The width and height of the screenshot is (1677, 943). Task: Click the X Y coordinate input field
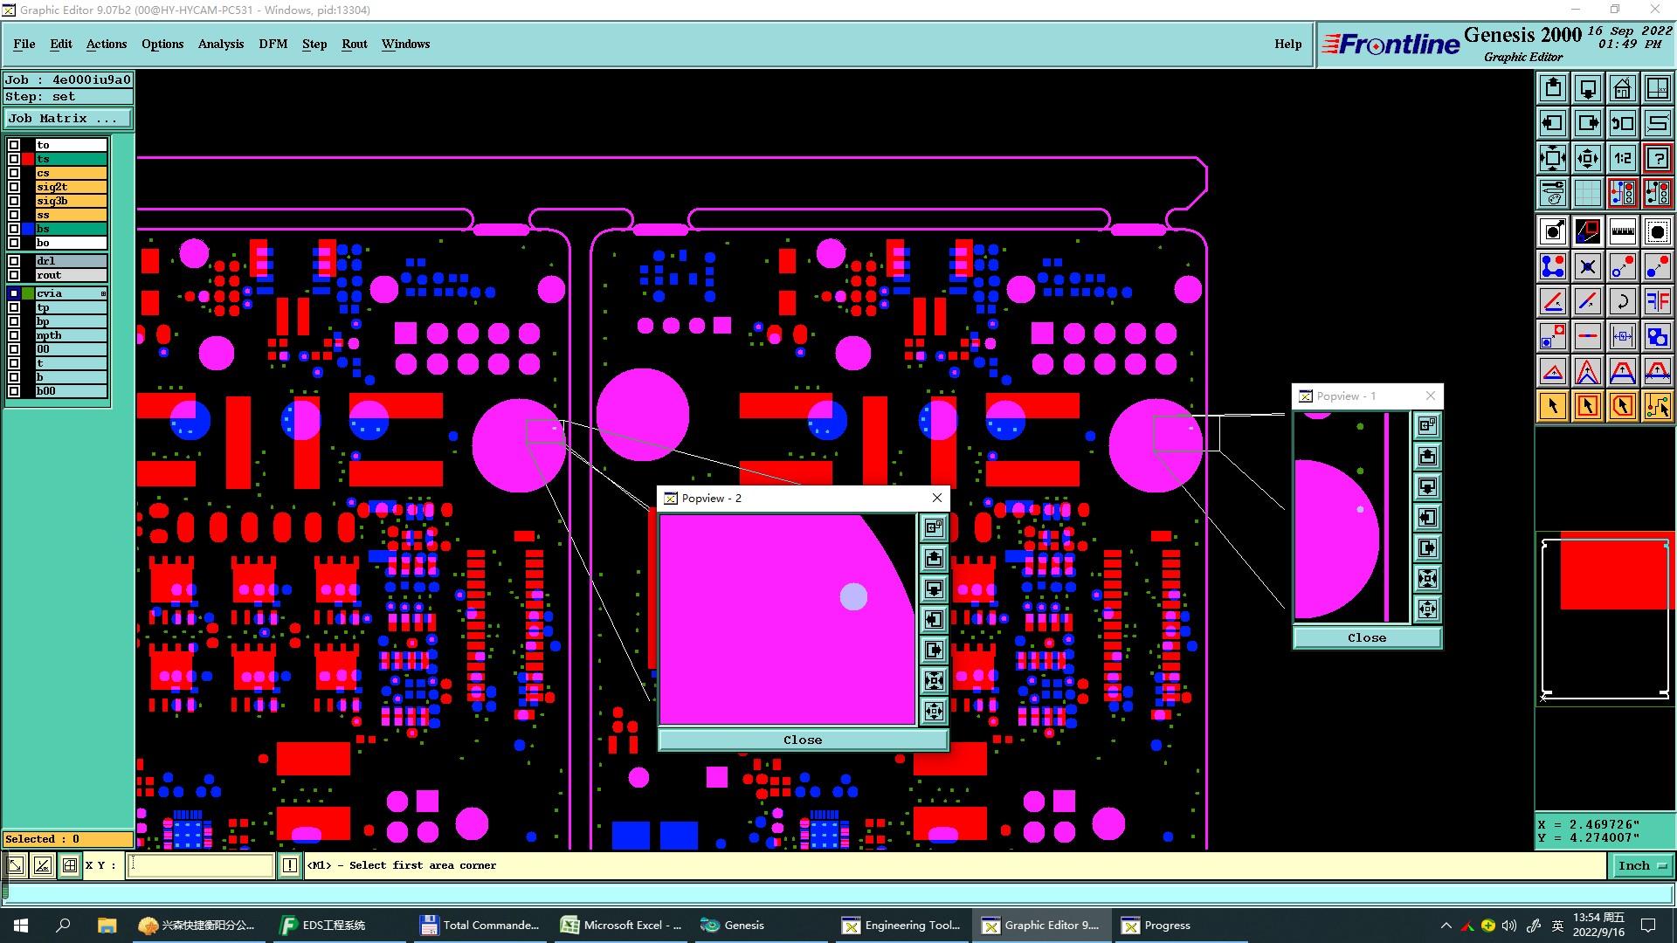pyautogui.click(x=201, y=865)
